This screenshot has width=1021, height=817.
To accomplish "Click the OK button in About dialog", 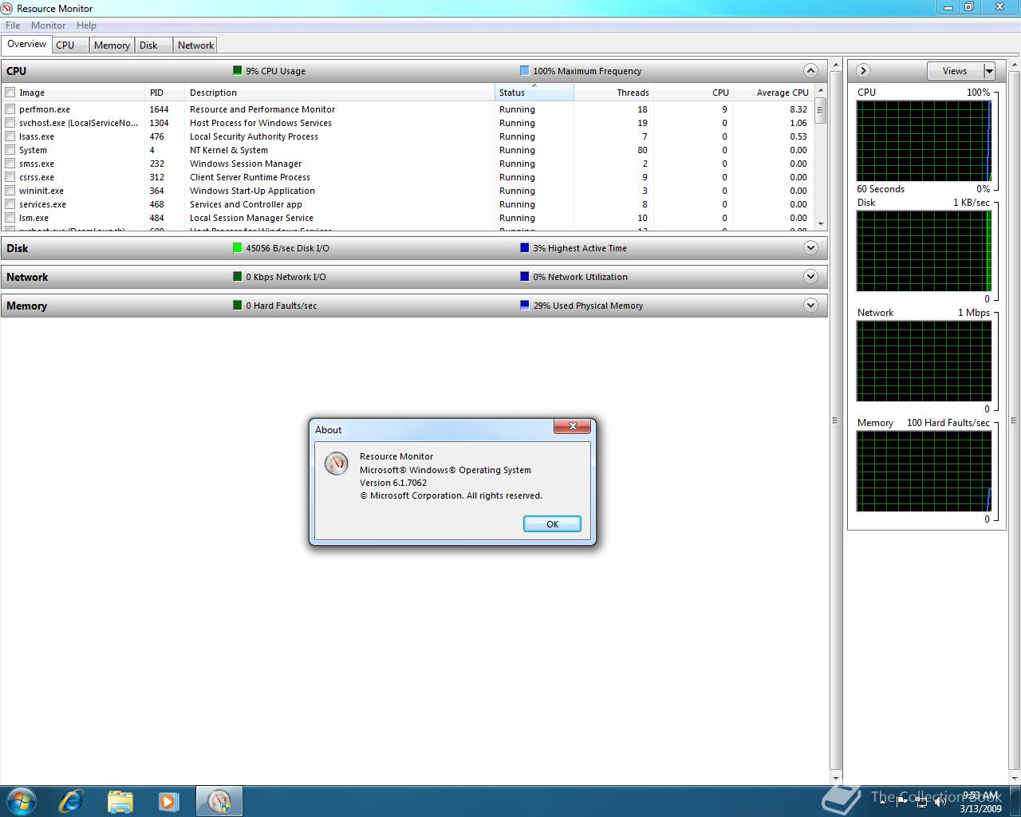I will tap(552, 524).
